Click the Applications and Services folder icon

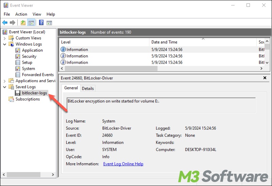click(x=11, y=81)
